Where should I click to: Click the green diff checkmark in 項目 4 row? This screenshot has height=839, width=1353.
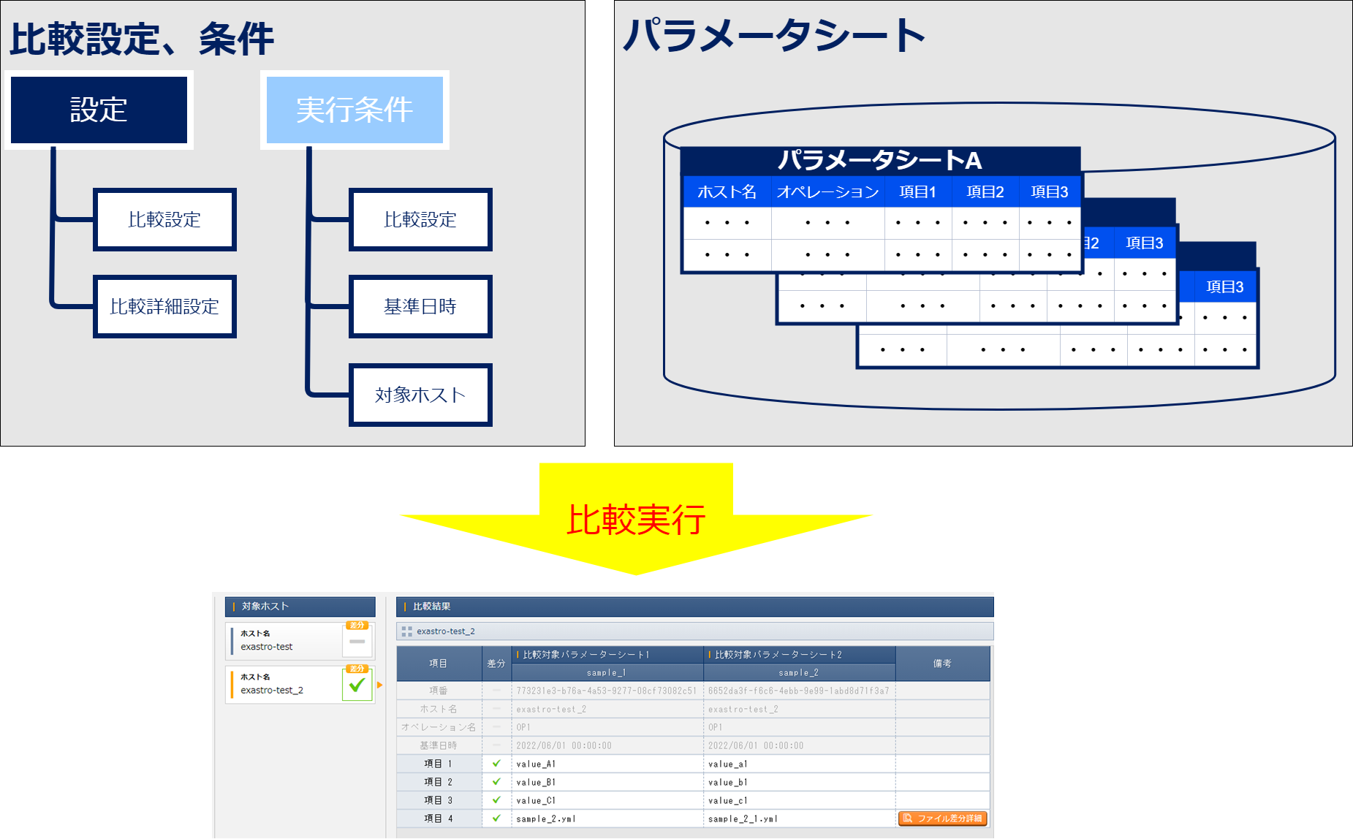496,819
